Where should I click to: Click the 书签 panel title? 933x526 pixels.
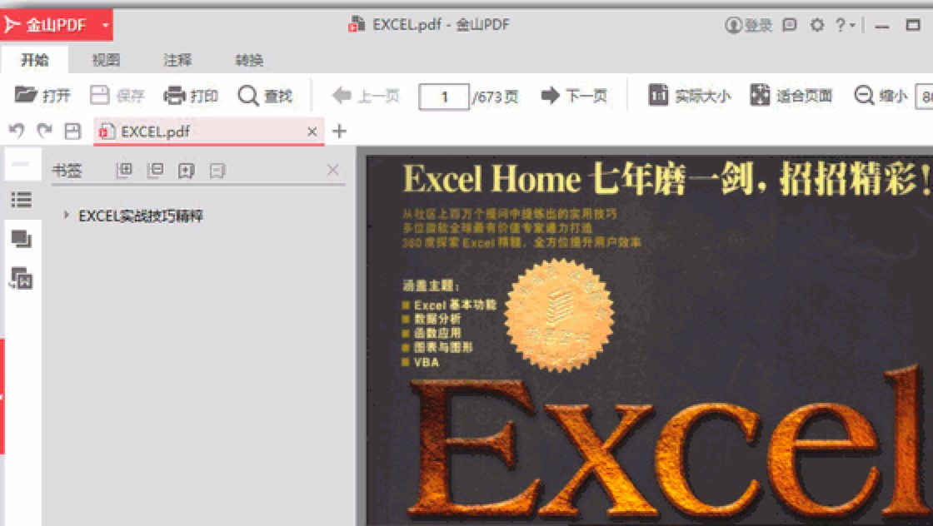point(67,171)
